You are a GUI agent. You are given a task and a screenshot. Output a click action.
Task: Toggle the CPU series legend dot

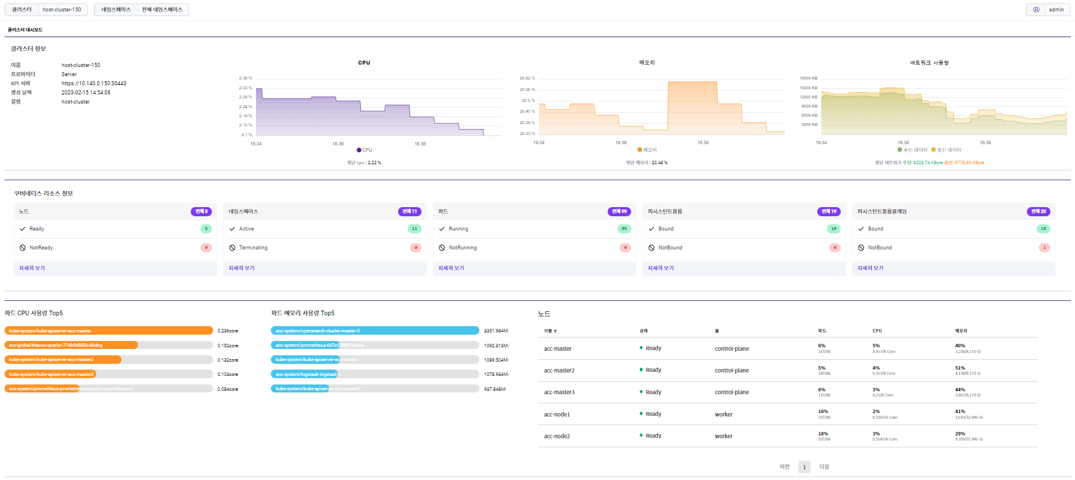(359, 150)
